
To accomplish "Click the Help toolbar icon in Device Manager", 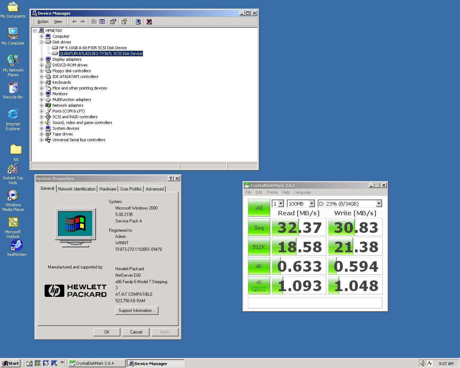I will [x=124, y=22].
